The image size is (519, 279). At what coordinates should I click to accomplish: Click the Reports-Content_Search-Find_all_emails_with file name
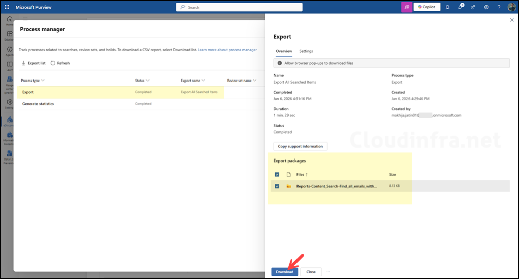(337, 186)
